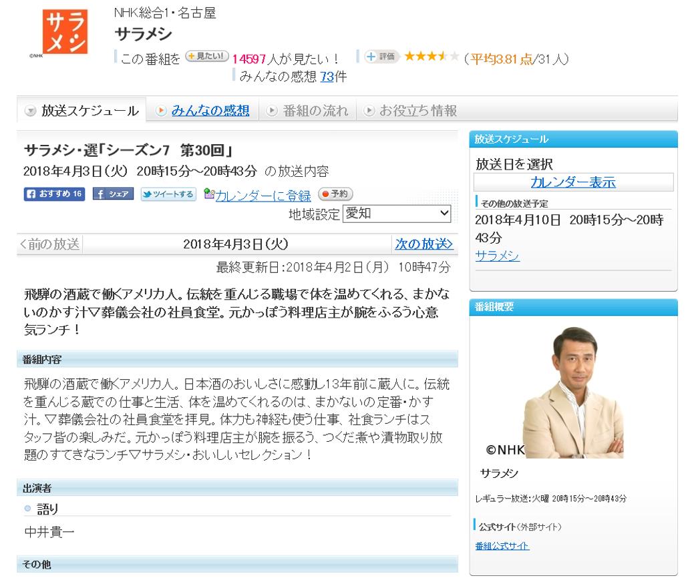Click the サラメシ program title heading
The height and width of the screenshot is (580, 688).
pos(143,34)
